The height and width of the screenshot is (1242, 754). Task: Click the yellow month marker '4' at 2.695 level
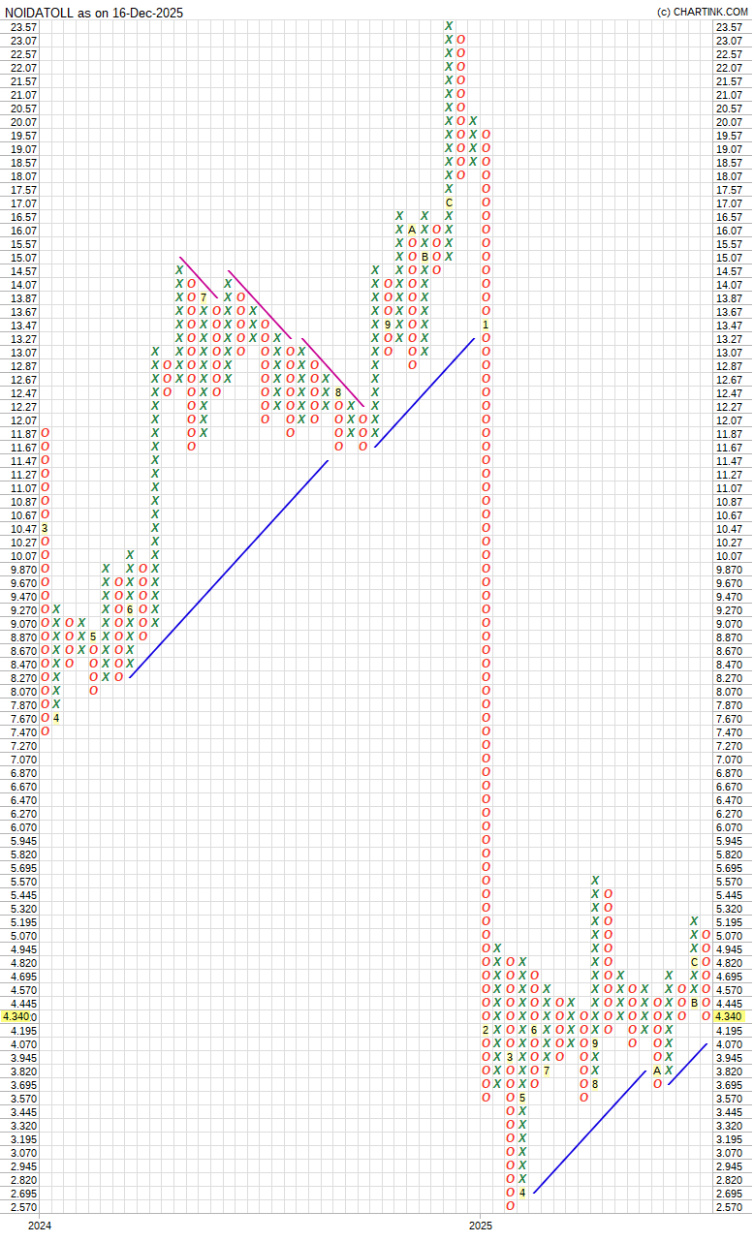point(522,1193)
